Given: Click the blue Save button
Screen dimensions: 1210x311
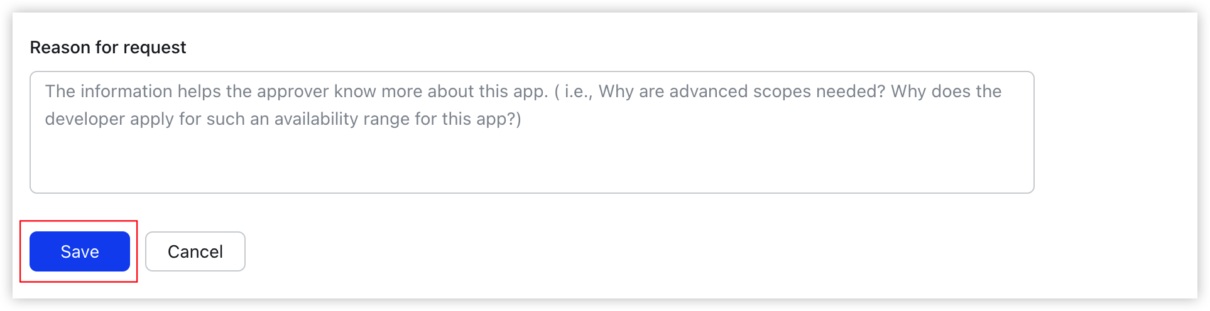Looking at the screenshot, I should tap(80, 251).
